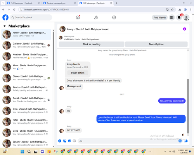Screen dimensions: 194x155
Task: Click the Marketplace listing CA$1,000 text
Action: pos(82,39)
